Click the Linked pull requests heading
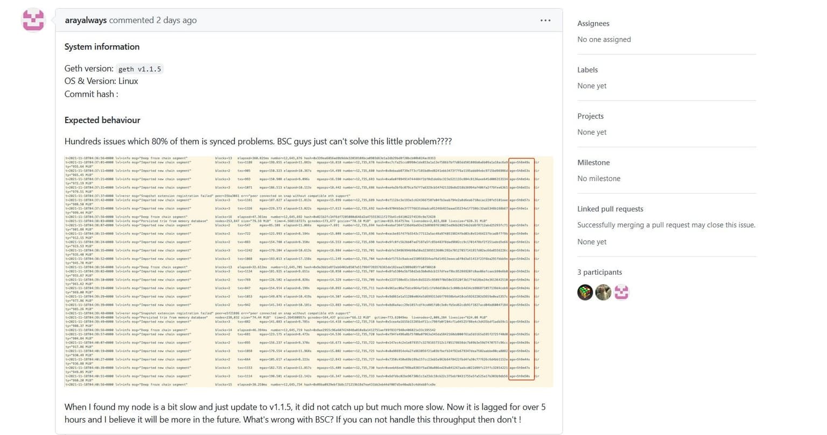This screenshot has width=827, height=435. tap(610, 209)
